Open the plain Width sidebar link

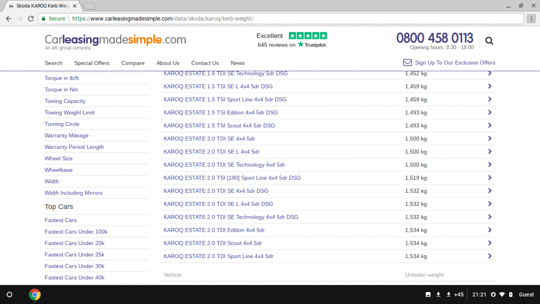[x=51, y=181]
